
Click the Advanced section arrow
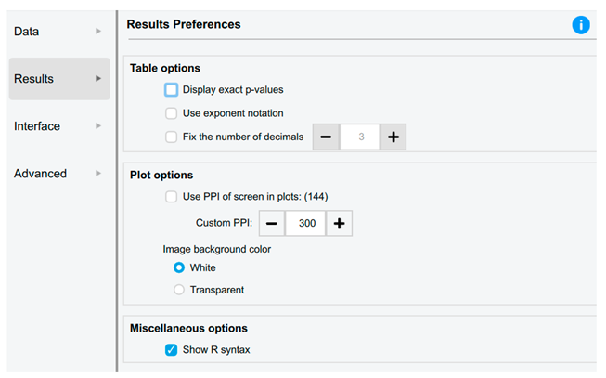tap(98, 174)
